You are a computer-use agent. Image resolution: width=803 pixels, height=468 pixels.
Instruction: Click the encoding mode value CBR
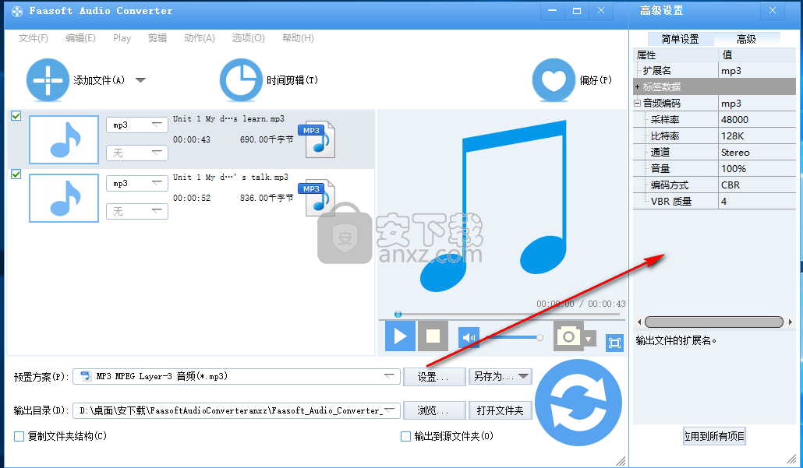tap(730, 185)
